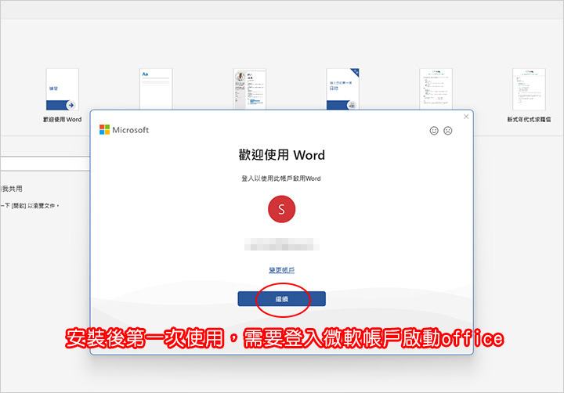The image size is (564, 393).
Task: Open the 新式年代式求職信 template thumbnail
Action: 529,89
